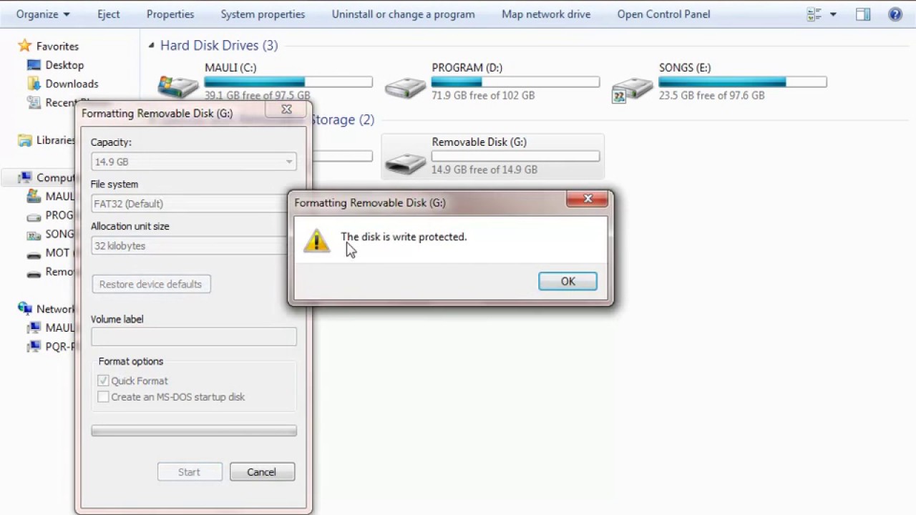
Task: Select MAULI computer under Network
Action: point(50,328)
